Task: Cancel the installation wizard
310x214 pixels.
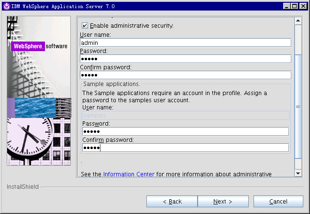Action: (278, 201)
